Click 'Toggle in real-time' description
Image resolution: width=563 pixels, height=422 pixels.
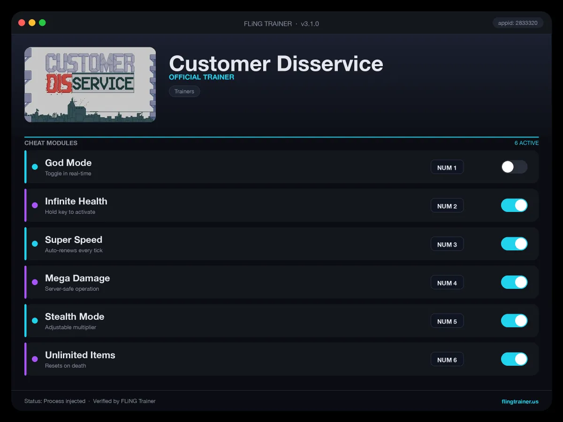pos(68,173)
